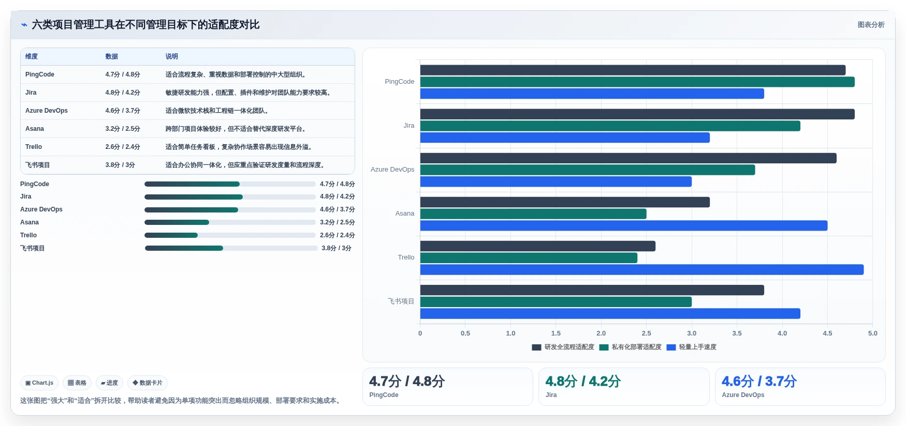Click Azure DevOps's blue 轻量上手速度 chart bar

[556, 181]
